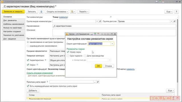The width and height of the screenshot is (182, 102).
Task: Select наименование из настроек программы radio button
Action: coord(28,42)
